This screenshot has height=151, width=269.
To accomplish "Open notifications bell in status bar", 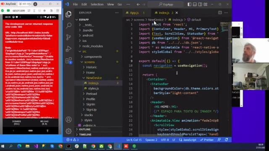I will tap(227, 140).
